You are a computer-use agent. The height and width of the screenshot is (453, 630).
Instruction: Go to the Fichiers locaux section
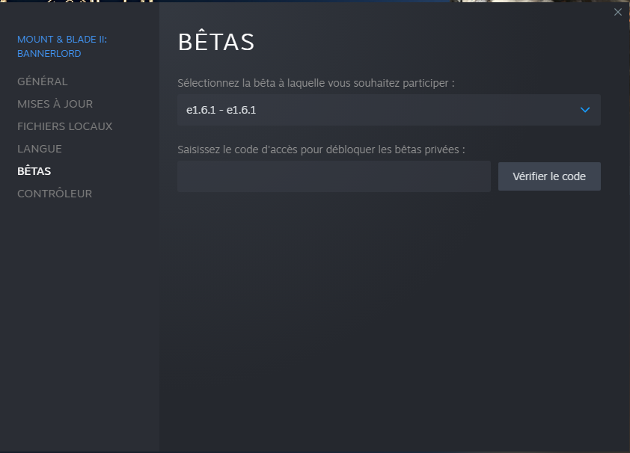(65, 126)
